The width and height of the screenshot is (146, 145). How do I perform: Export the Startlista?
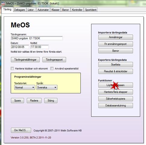pyautogui.click(x=116, y=65)
